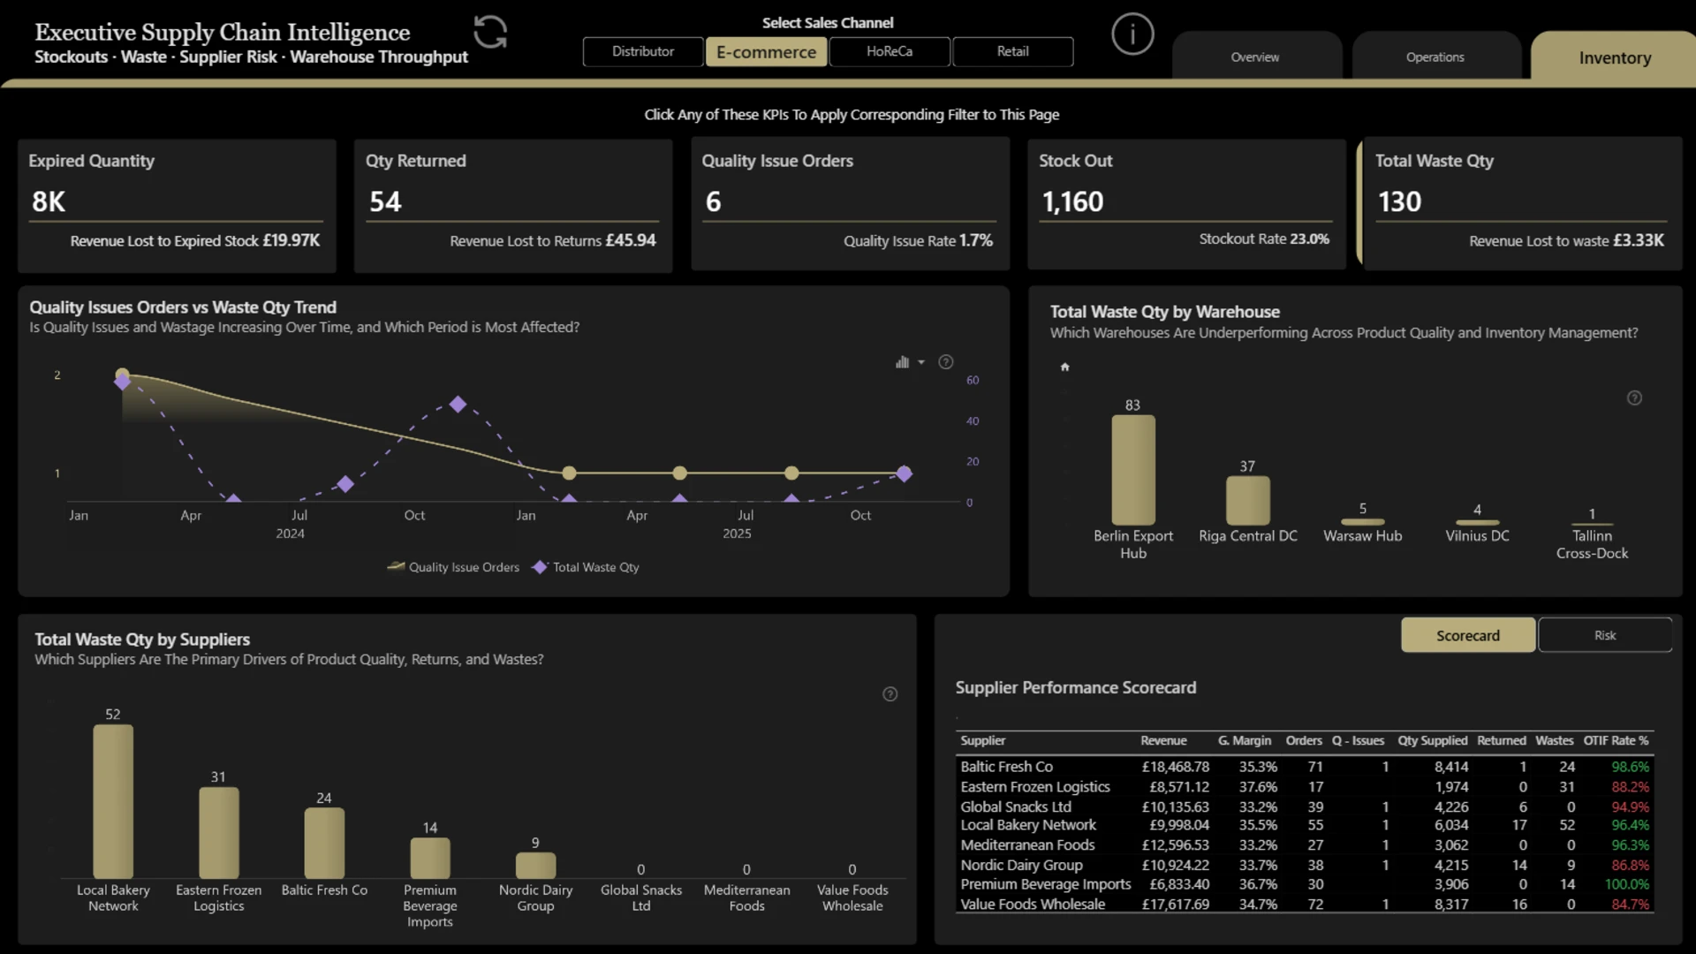Click the £18,468.78 revenue cell

[1175, 767]
